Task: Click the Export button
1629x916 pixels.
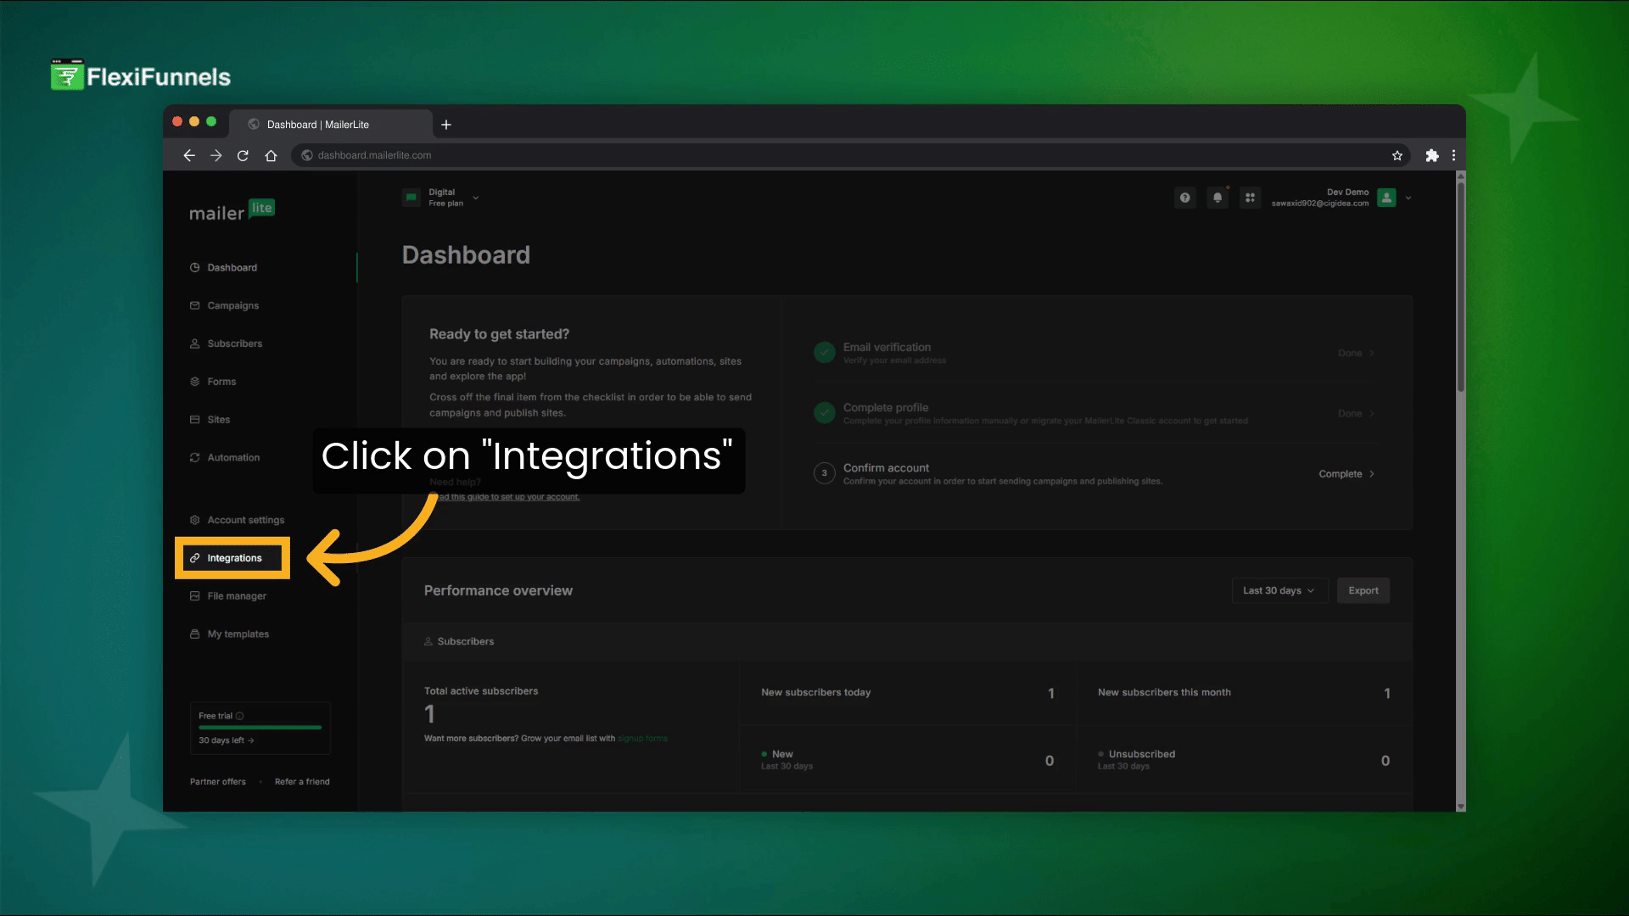Action: [1363, 590]
